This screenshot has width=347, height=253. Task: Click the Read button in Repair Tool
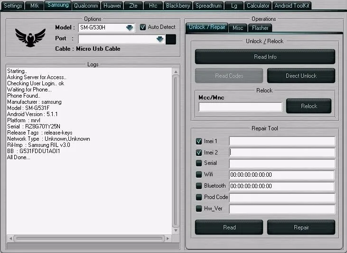(229, 227)
